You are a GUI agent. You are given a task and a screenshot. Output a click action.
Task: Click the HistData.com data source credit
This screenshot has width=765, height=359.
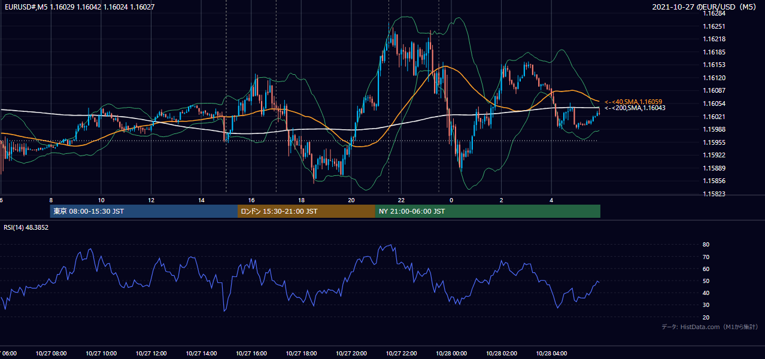coord(710,327)
